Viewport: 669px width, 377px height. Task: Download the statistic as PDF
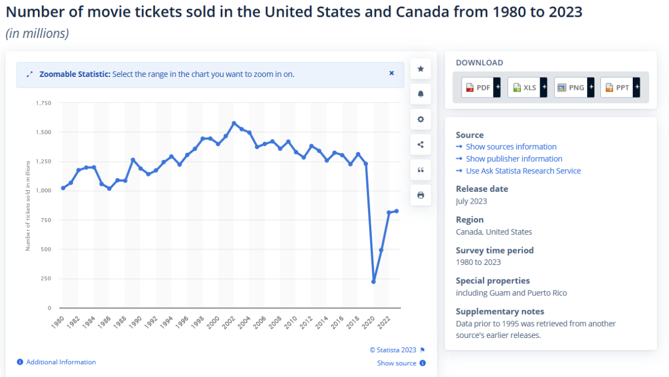point(478,88)
